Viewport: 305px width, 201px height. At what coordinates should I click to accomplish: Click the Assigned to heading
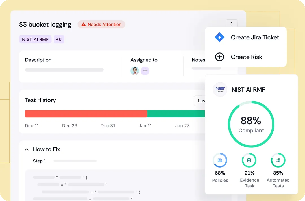(144, 60)
